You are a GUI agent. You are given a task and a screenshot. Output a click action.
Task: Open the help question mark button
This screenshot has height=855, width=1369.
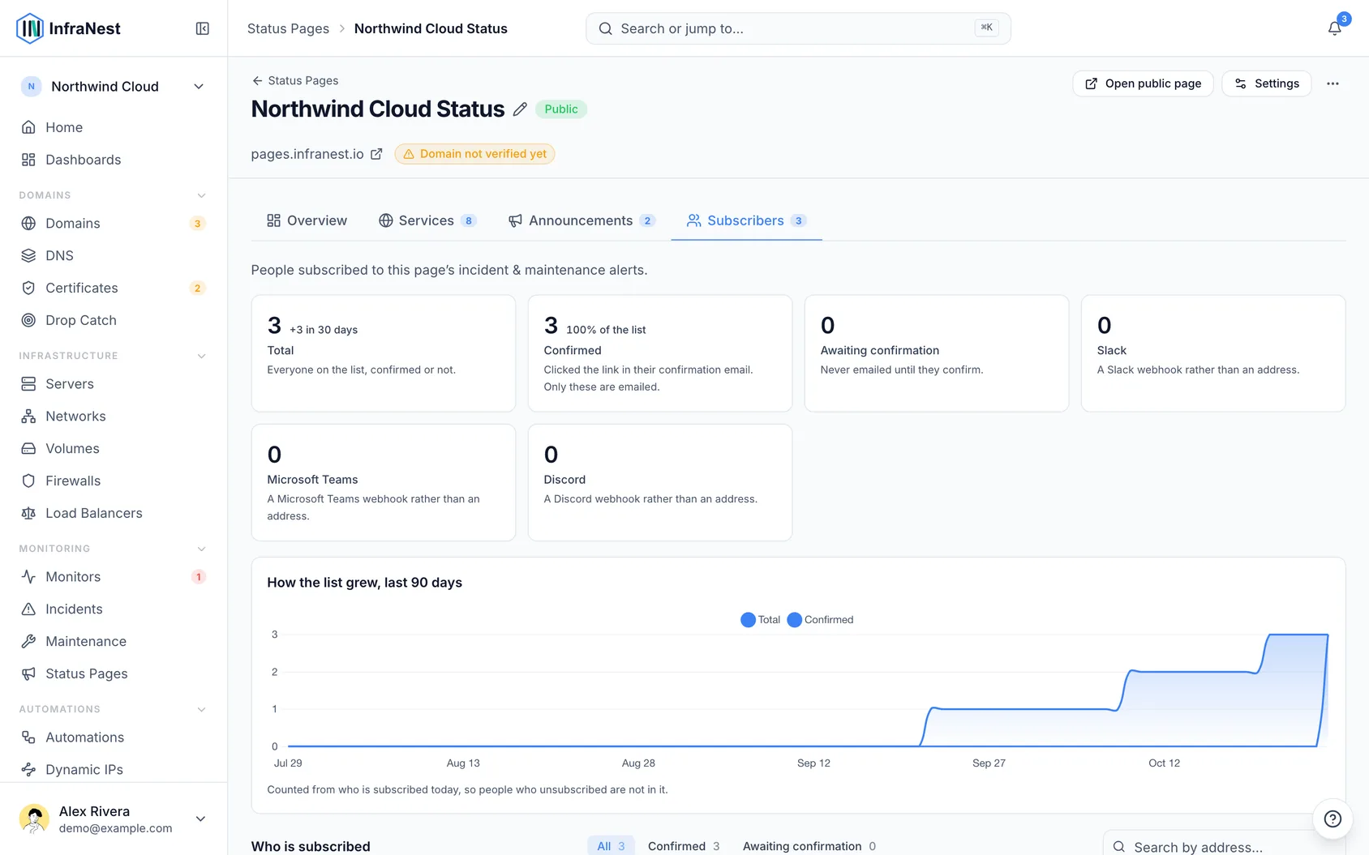point(1333,819)
